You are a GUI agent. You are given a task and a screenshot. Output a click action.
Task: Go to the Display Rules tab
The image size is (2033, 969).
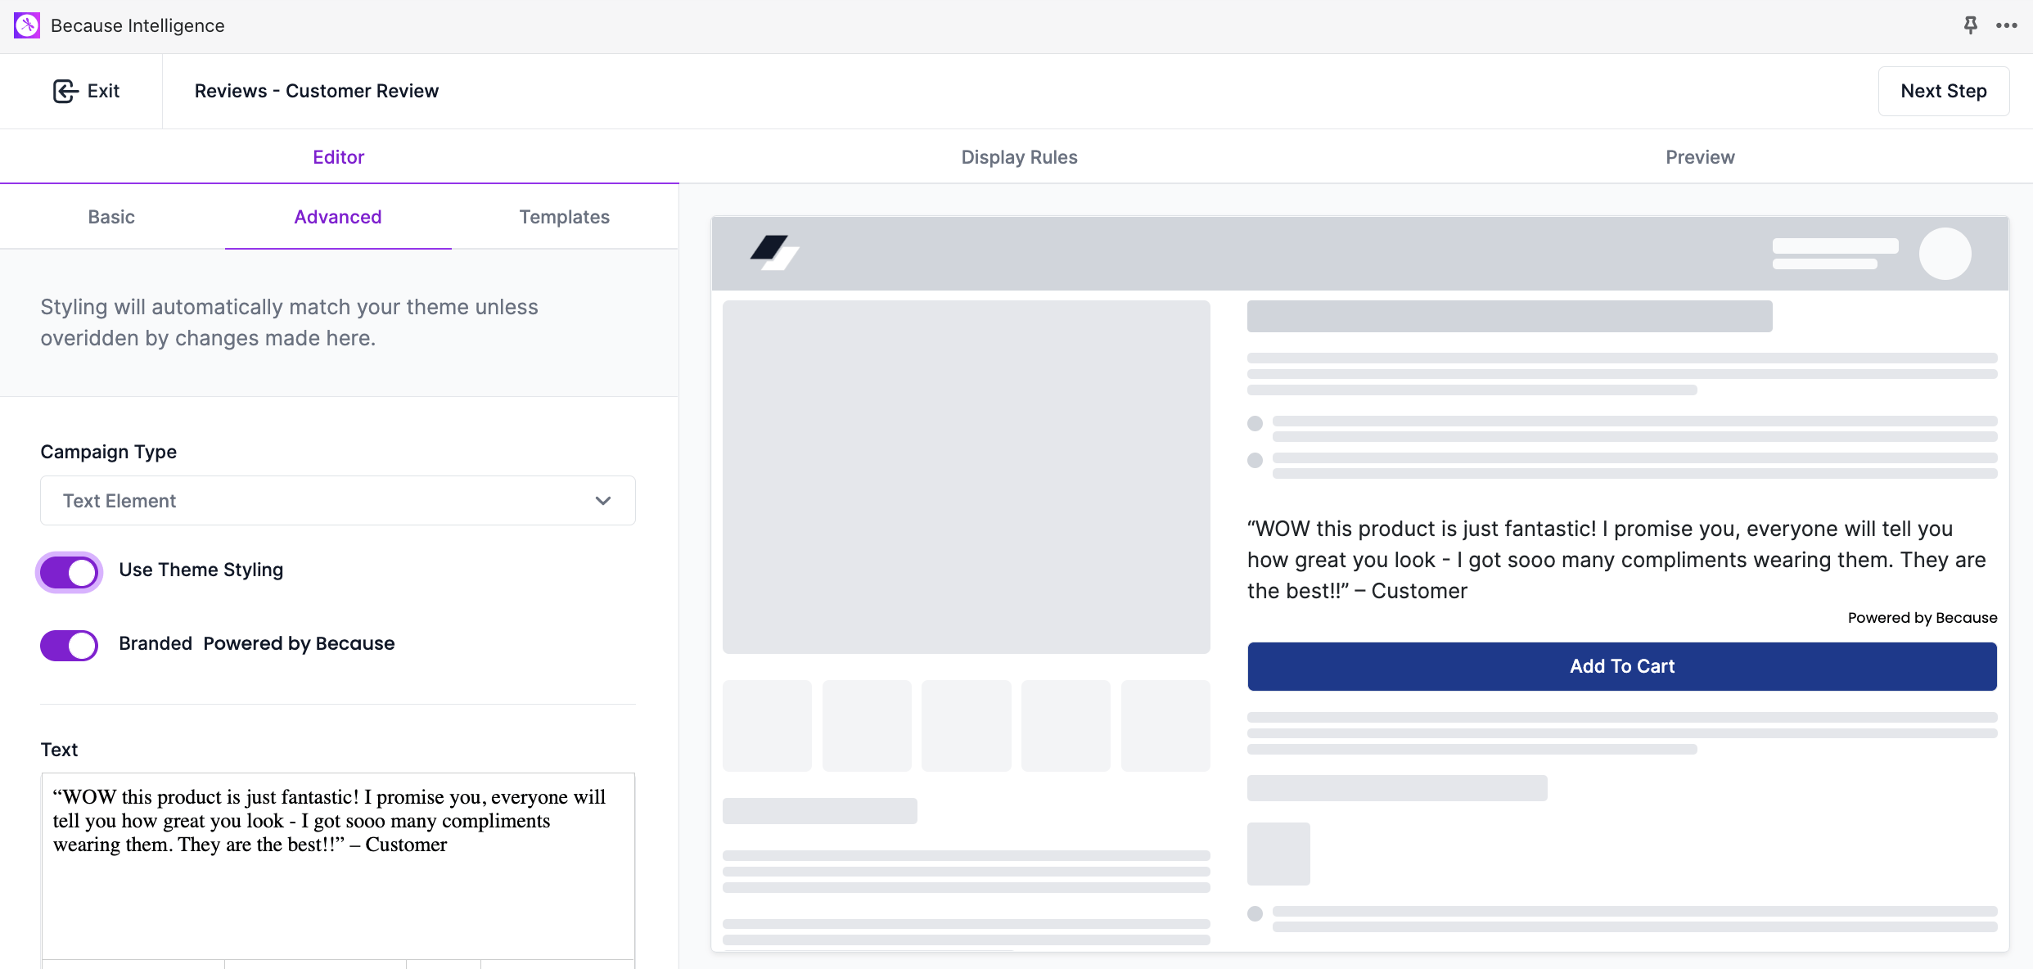click(x=1019, y=157)
